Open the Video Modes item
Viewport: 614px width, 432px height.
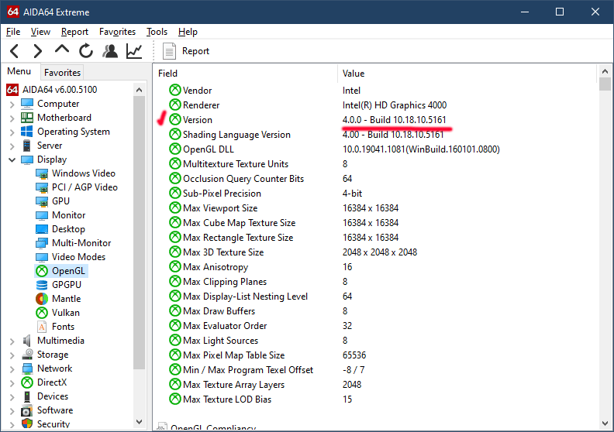[x=71, y=257]
